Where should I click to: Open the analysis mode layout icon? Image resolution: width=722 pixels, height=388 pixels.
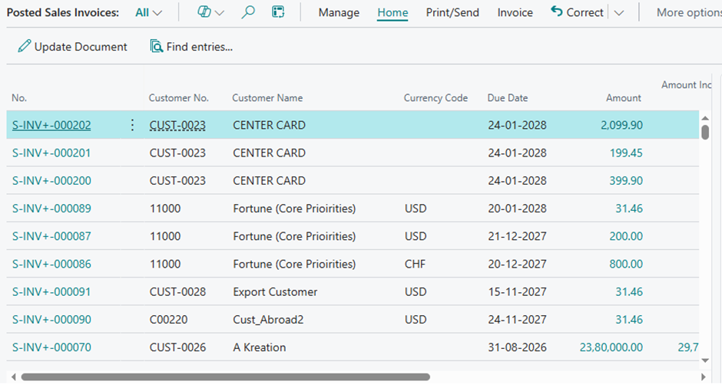click(278, 12)
